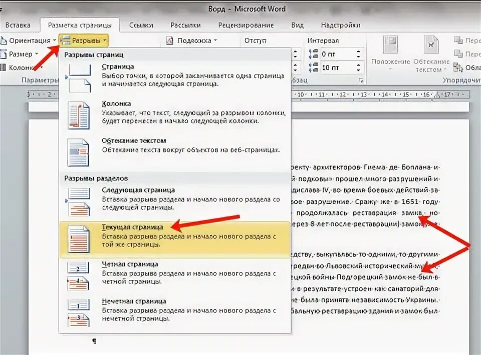This screenshot has height=355, width=481.
Task: Click the Нечетная страница section icon
Action: point(79,313)
